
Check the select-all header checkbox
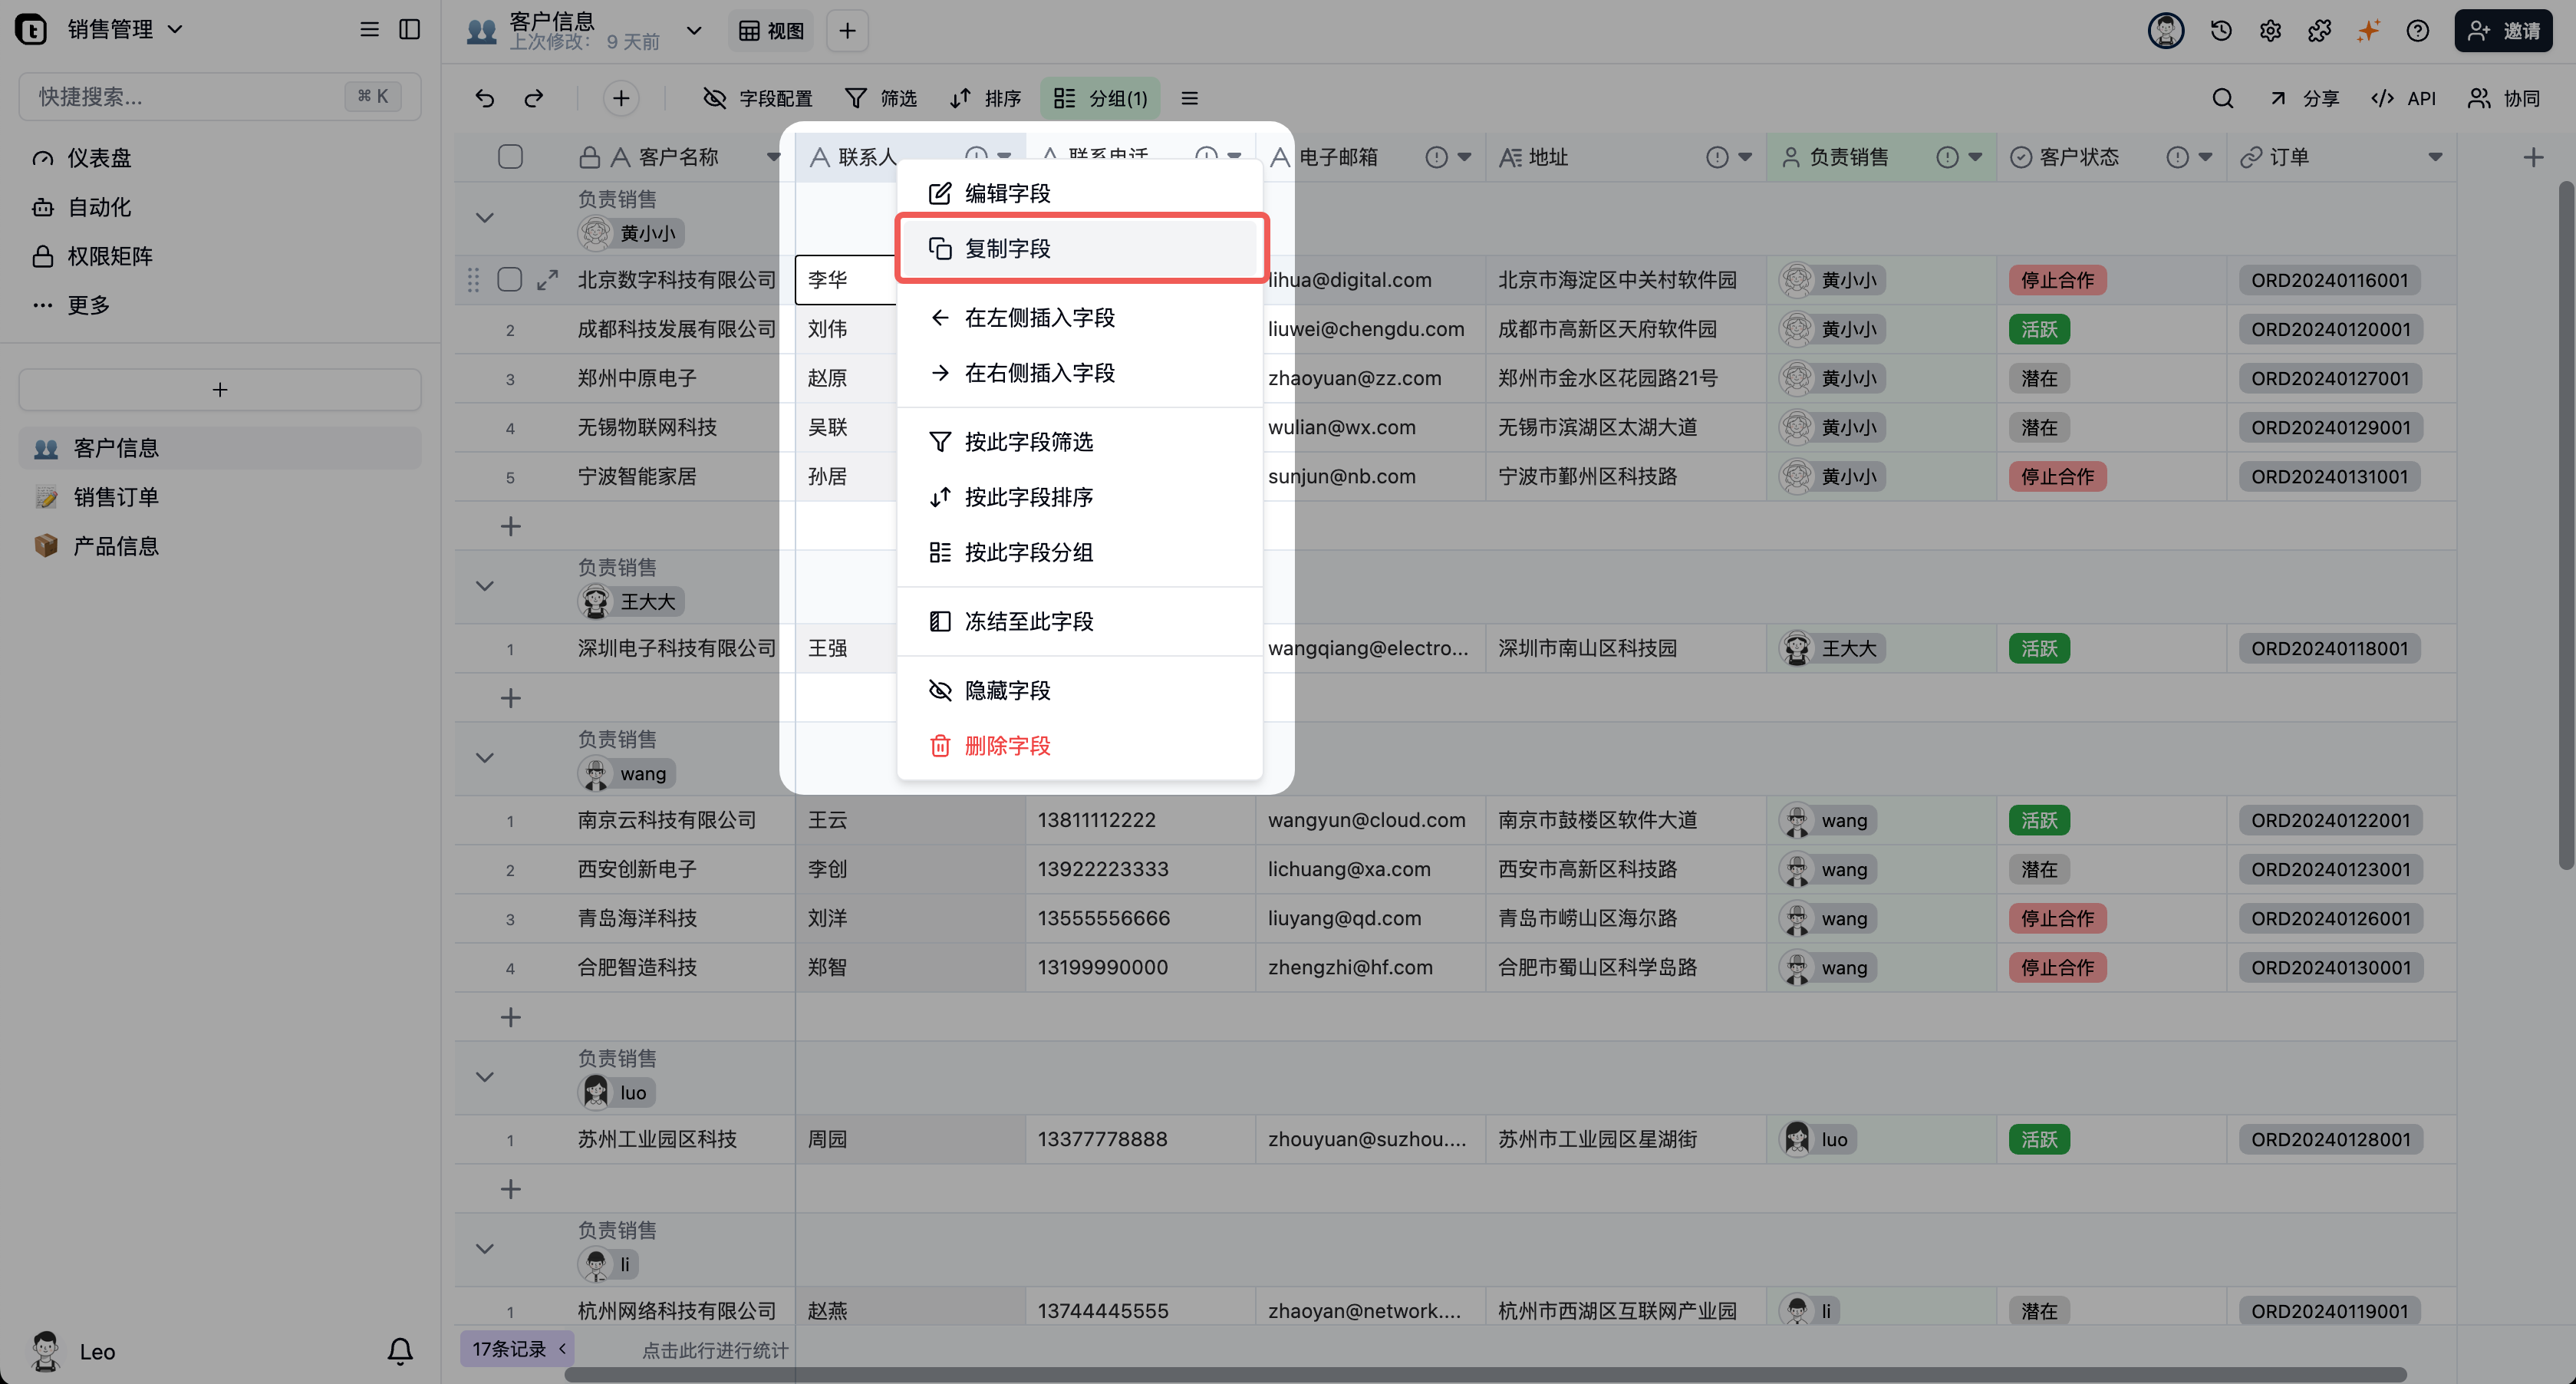pyautogui.click(x=510, y=157)
